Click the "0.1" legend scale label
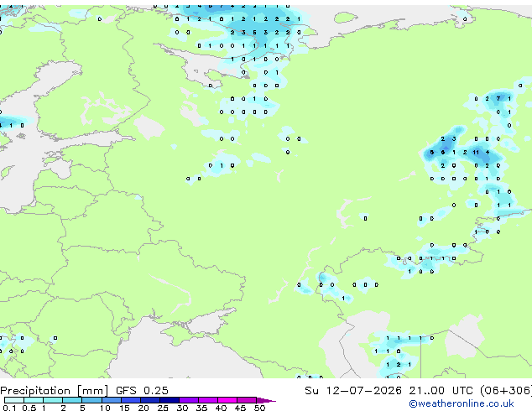Image resolution: width=532 pixels, height=411 pixels. 9,408
